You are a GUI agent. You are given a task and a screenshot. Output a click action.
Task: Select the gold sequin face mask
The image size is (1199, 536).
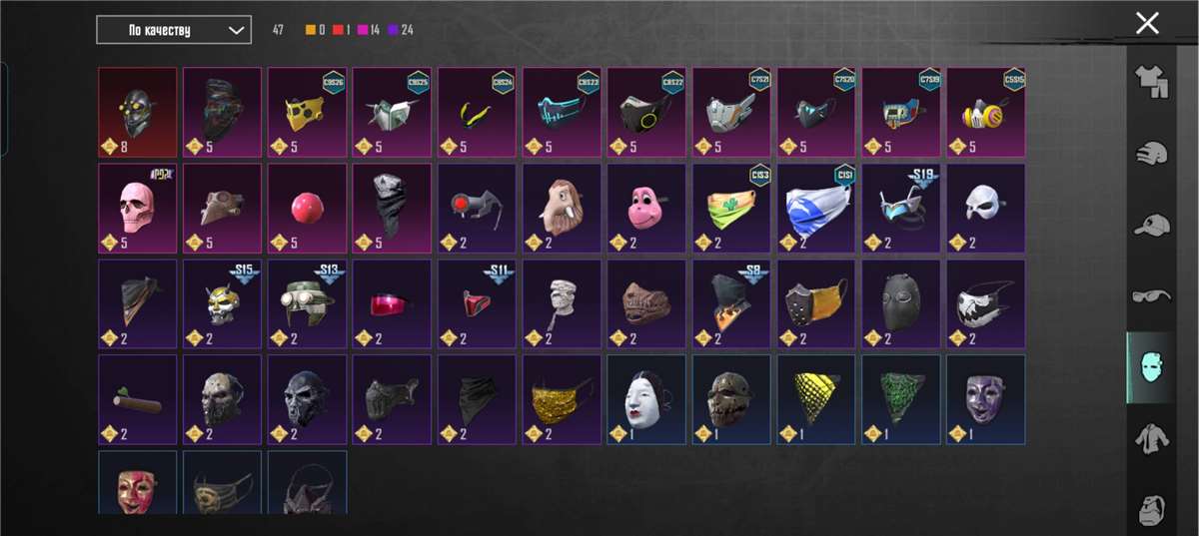tap(563, 399)
